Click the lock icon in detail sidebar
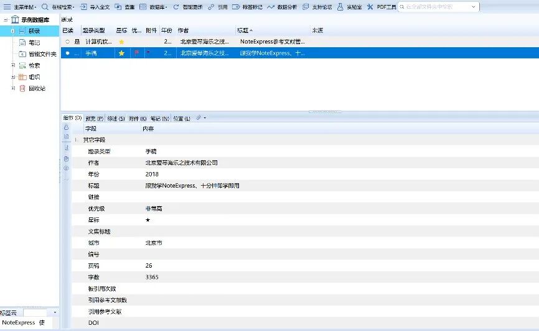Screen dimensions: 539x331 (67, 127)
